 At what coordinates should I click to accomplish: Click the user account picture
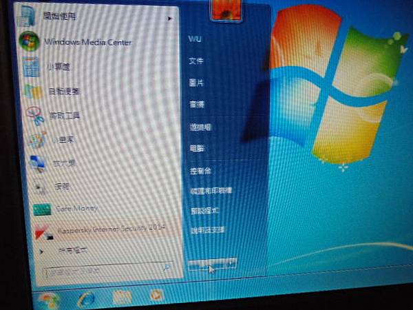point(226,10)
